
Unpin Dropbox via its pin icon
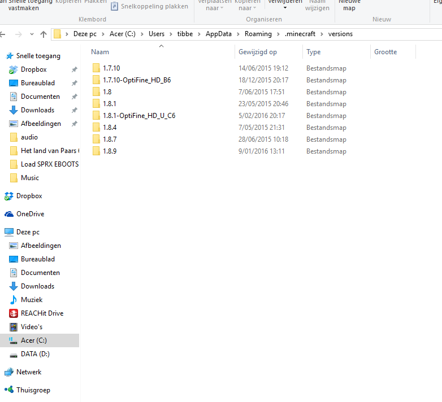pyautogui.click(x=75, y=69)
